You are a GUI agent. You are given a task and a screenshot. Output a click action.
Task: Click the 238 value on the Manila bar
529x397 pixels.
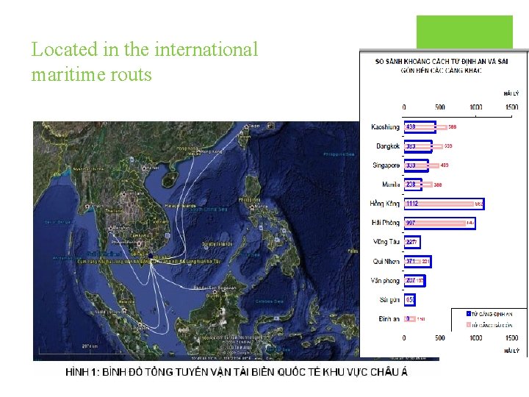pyautogui.click(x=411, y=185)
